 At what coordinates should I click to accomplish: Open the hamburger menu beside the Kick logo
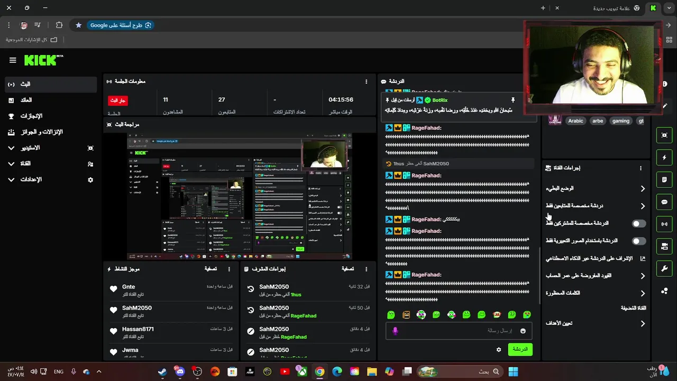pyautogui.click(x=13, y=60)
